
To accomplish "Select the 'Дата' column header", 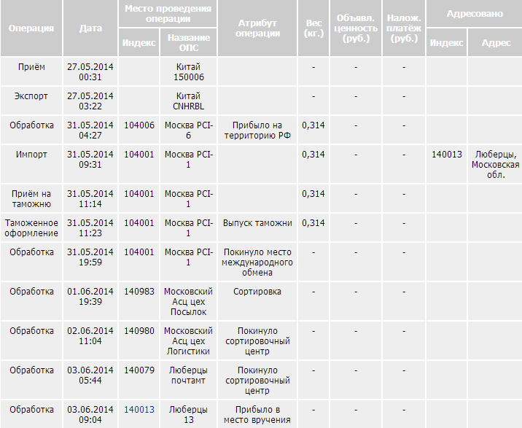I will click(x=90, y=28).
